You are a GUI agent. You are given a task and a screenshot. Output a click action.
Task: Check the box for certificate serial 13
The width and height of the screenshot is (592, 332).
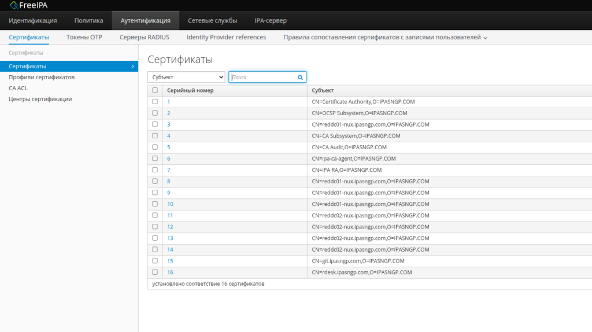155,238
